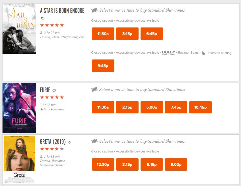Open the Greta (2019) title link
Screen dimensions: 241x186
tap(53, 142)
